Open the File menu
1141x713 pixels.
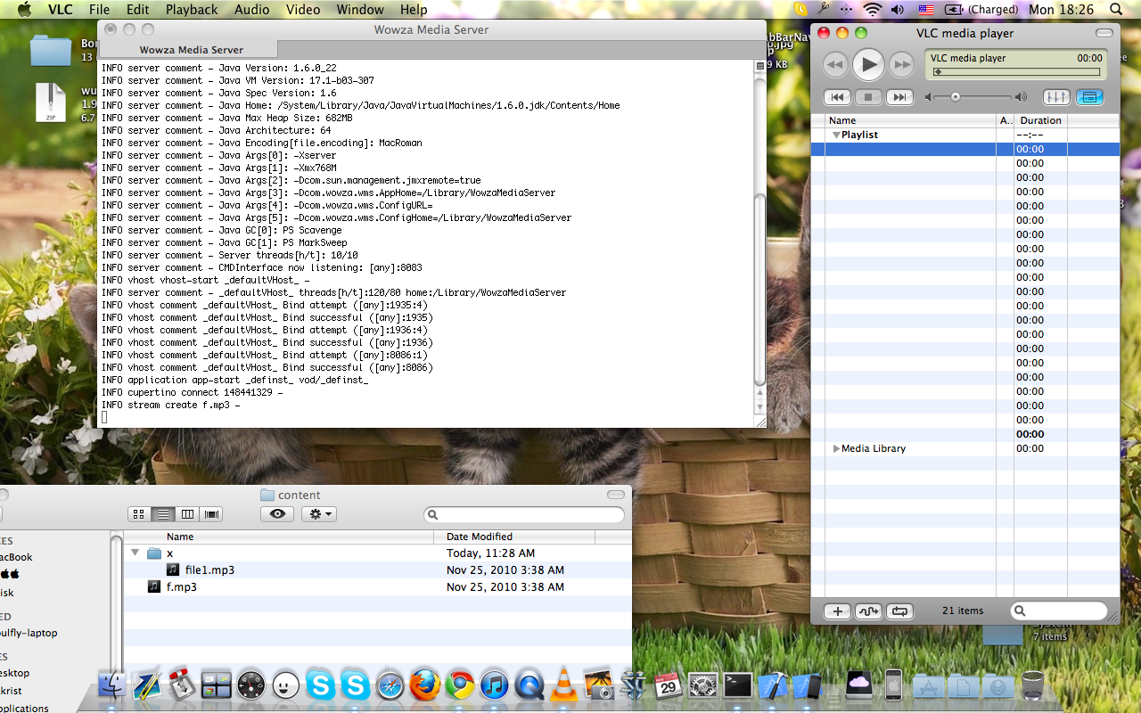click(x=100, y=10)
